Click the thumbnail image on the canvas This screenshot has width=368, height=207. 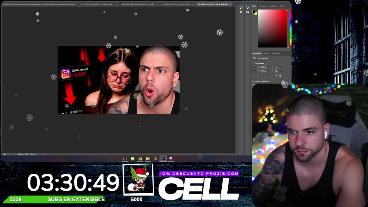point(118,80)
